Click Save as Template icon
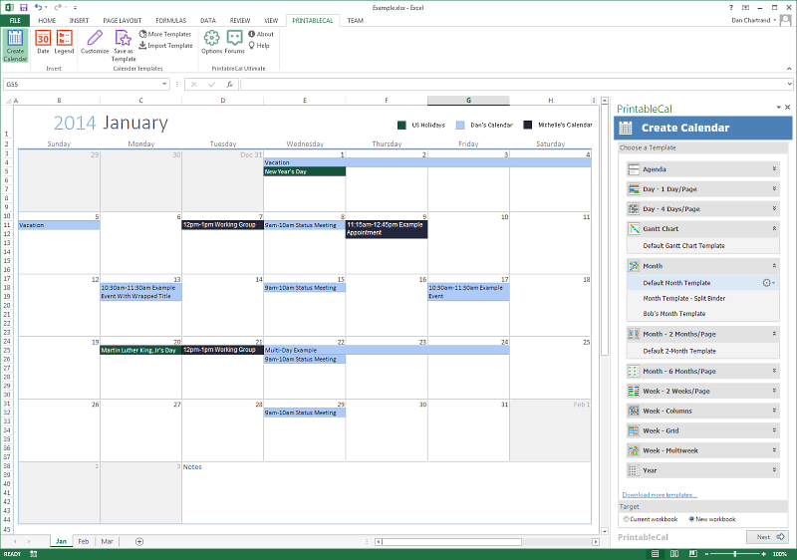 [x=124, y=45]
